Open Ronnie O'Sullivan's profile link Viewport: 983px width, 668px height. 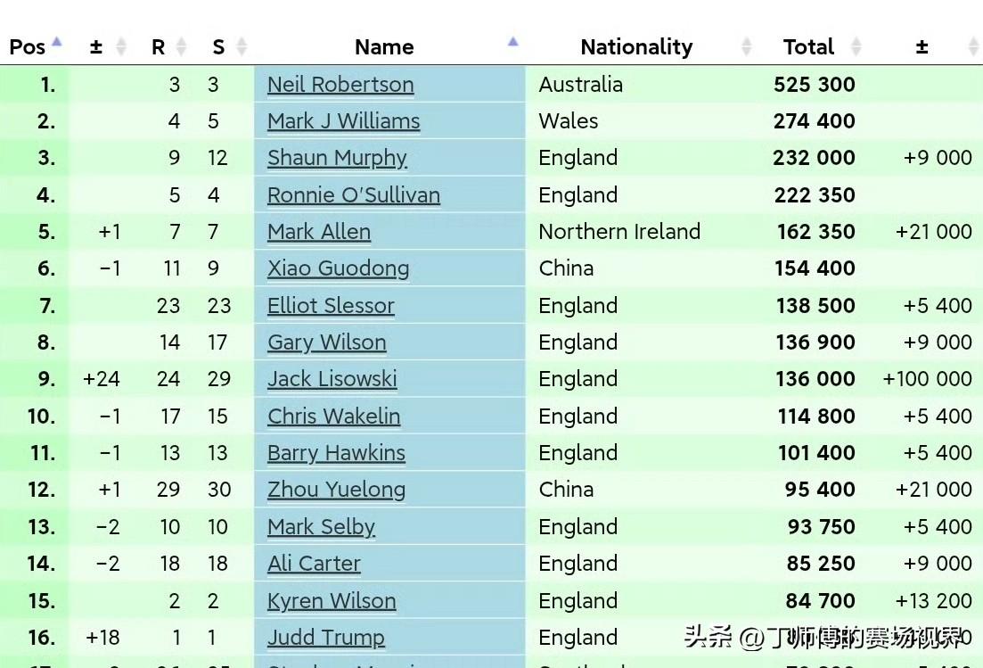354,195
